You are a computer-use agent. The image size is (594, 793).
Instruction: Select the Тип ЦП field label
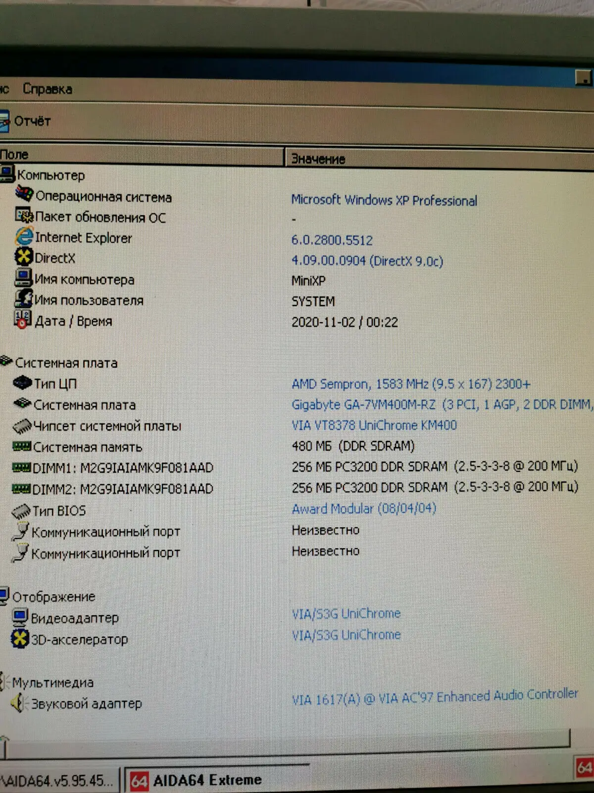(55, 384)
